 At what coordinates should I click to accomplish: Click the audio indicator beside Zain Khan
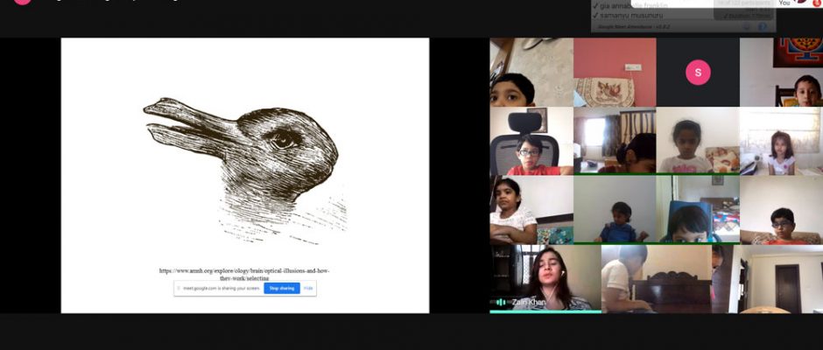tap(501, 302)
